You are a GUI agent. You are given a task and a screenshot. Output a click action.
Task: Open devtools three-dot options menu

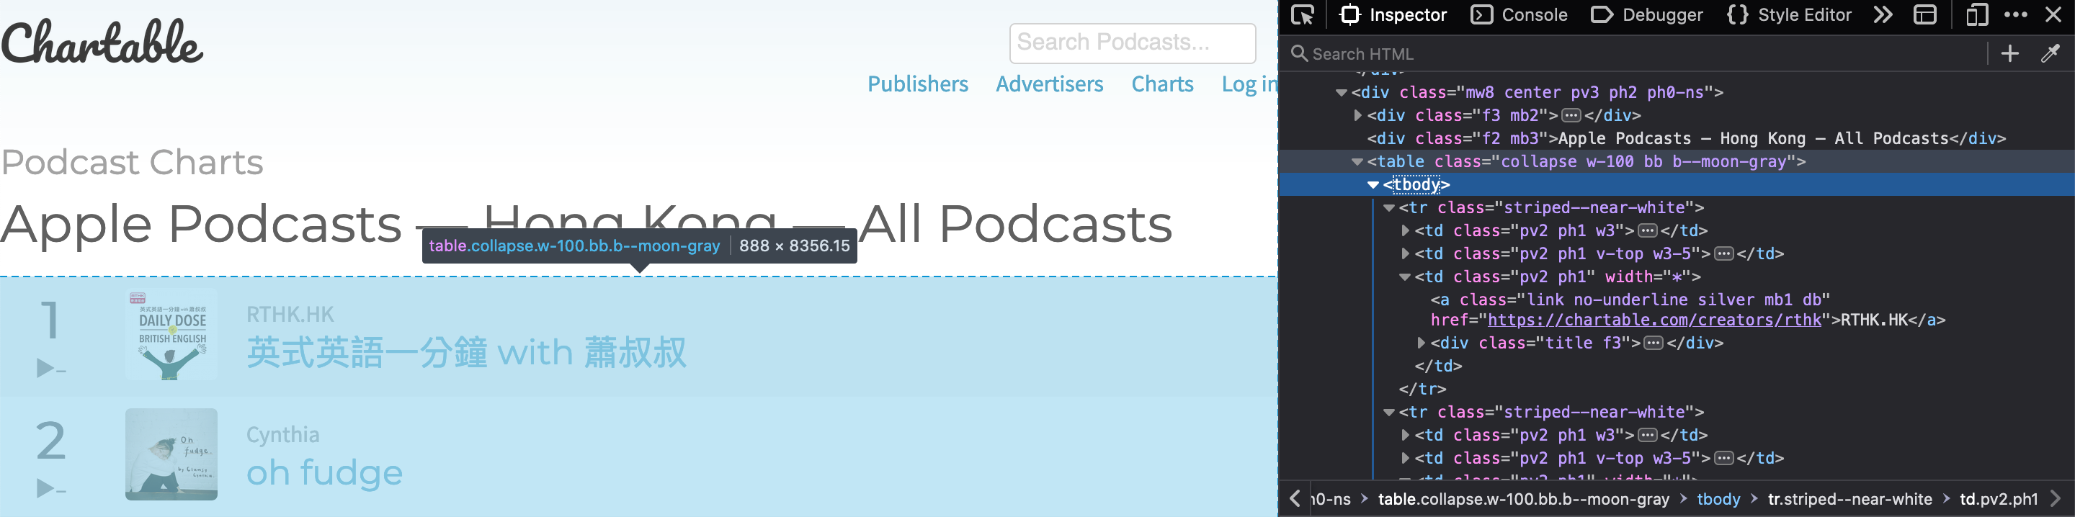click(x=2015, y=15)
